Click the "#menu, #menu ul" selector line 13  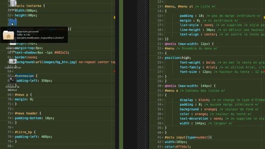click(179, 7)
